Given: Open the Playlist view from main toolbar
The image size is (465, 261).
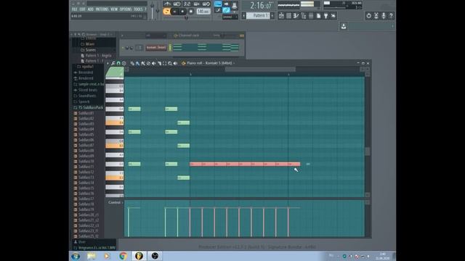Looking at the screenshot, I should [281, 16].
